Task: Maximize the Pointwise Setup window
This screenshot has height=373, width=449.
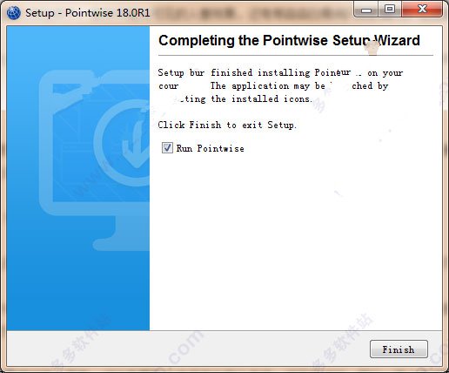Action: (390, 10)
